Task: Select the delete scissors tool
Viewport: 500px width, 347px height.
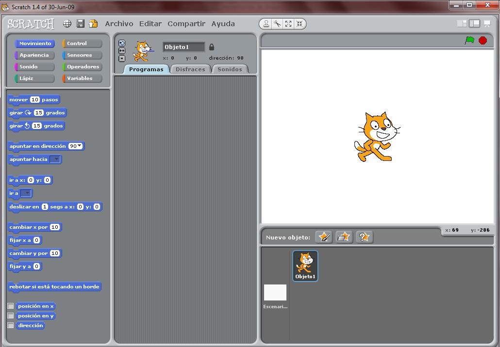Action: pos(277,24)
